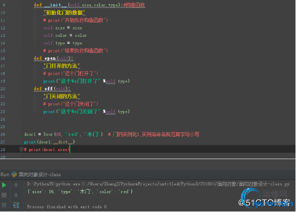Click comment print("这个门关闭了")
This screenshot has height=212, width=296.
click(x=71, y=104)
